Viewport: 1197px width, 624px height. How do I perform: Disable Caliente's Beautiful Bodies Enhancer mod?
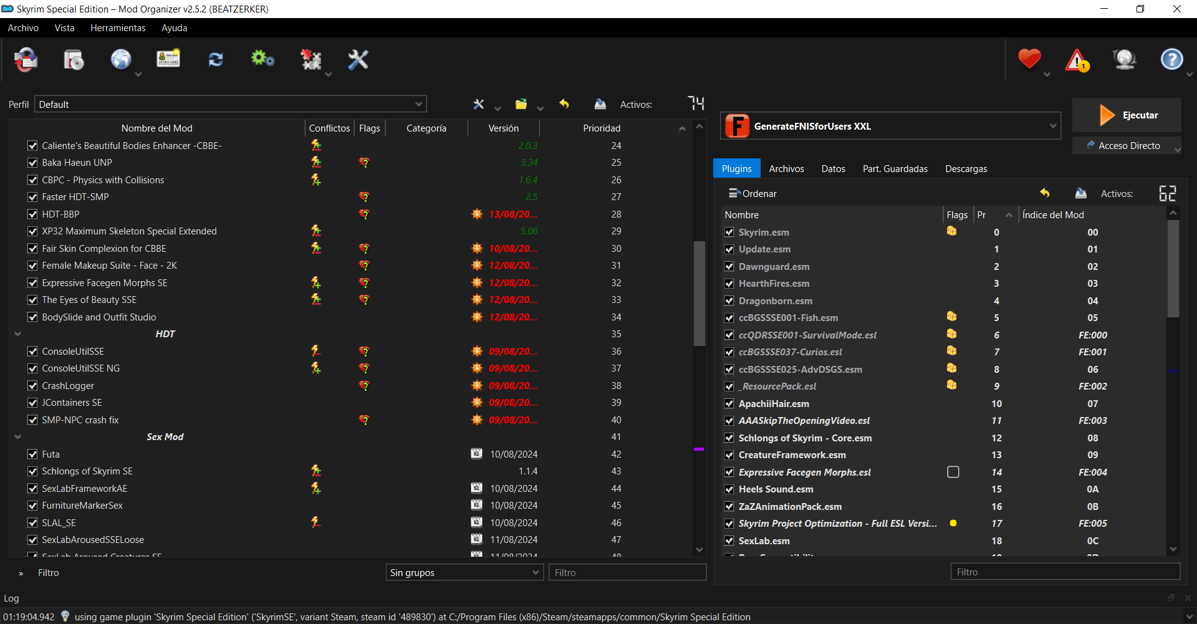(32, 145)
